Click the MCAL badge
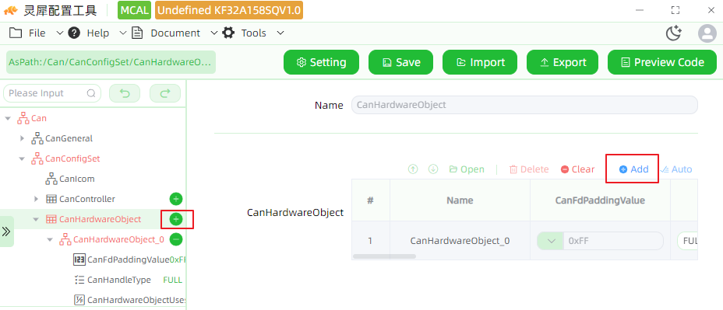This screenshot has width=723, height=310. click(x=135, y=10)
